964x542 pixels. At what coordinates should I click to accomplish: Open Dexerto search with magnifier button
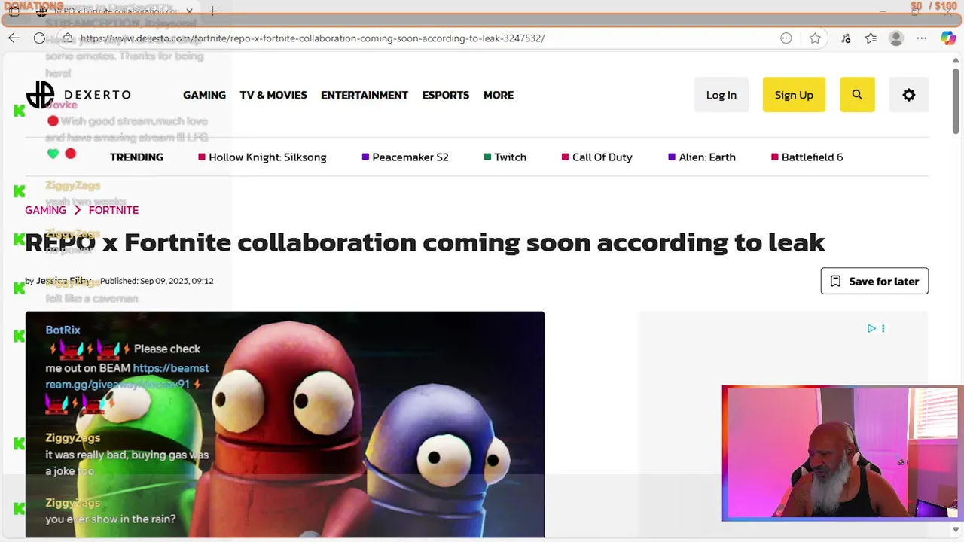tap(857, 95)
